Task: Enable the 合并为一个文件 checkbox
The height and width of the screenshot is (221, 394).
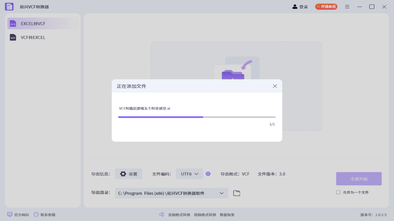Action: pos(338,192)
